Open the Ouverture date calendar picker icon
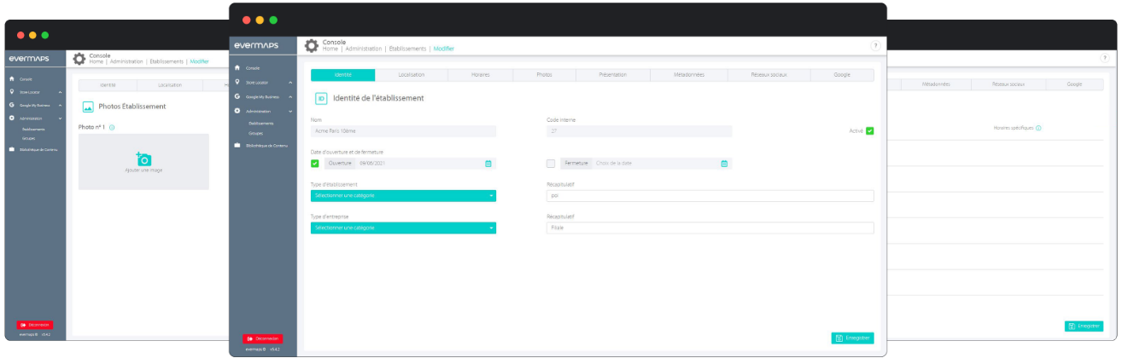The image size is (1122, 364). tap(488, 164)
